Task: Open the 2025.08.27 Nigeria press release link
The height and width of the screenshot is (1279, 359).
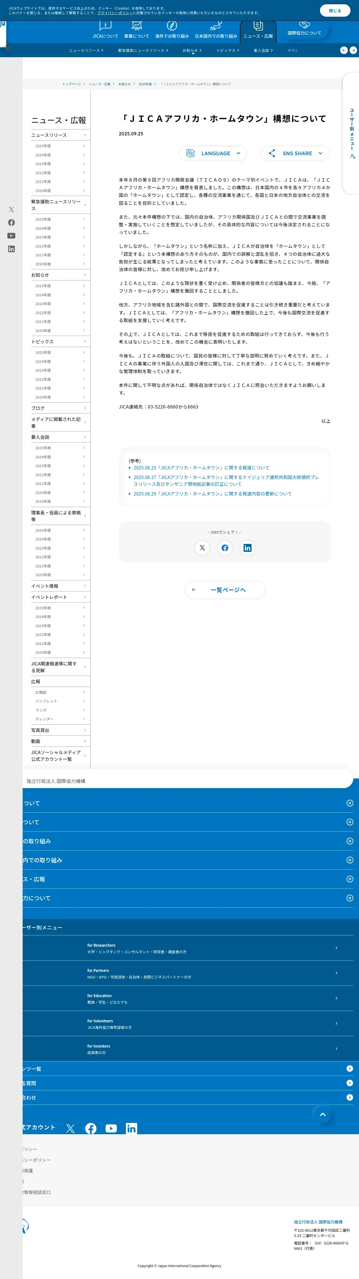Action: click(x=226, y=481)
